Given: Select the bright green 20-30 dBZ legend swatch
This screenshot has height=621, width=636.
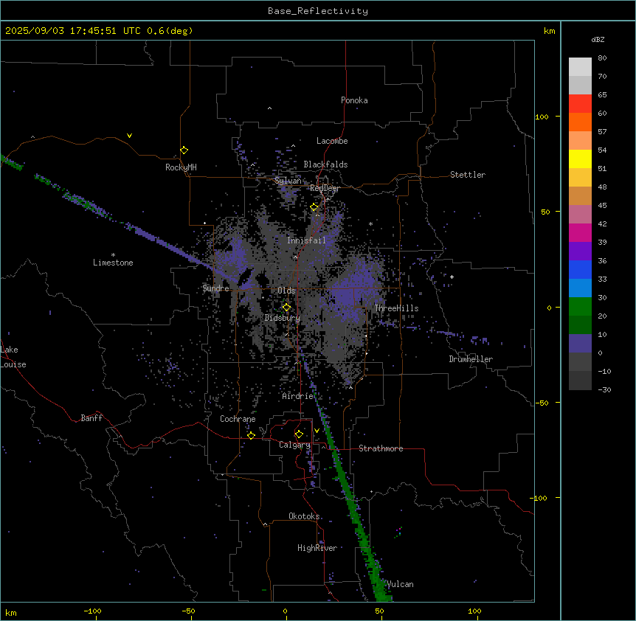Looking at the screenshot, I should tap(580, 307).
